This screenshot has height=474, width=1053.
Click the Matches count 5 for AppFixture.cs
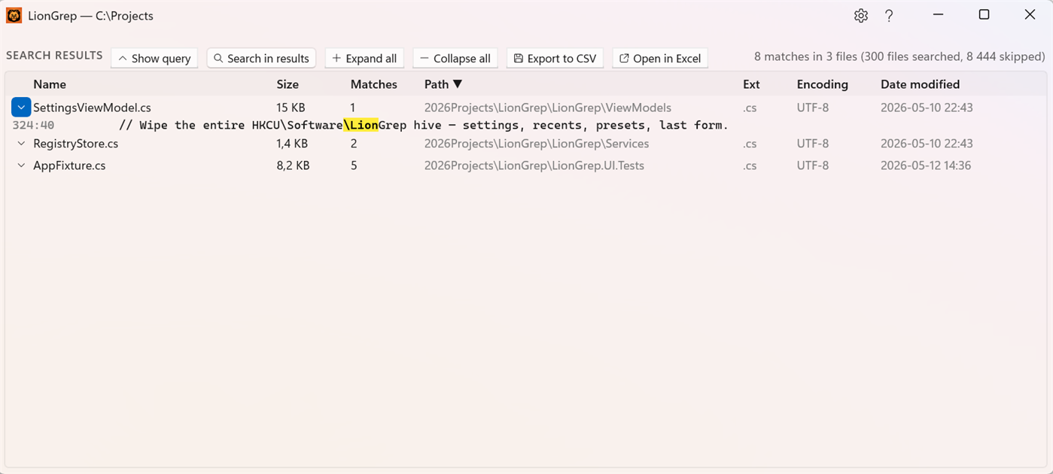[354, 166]
